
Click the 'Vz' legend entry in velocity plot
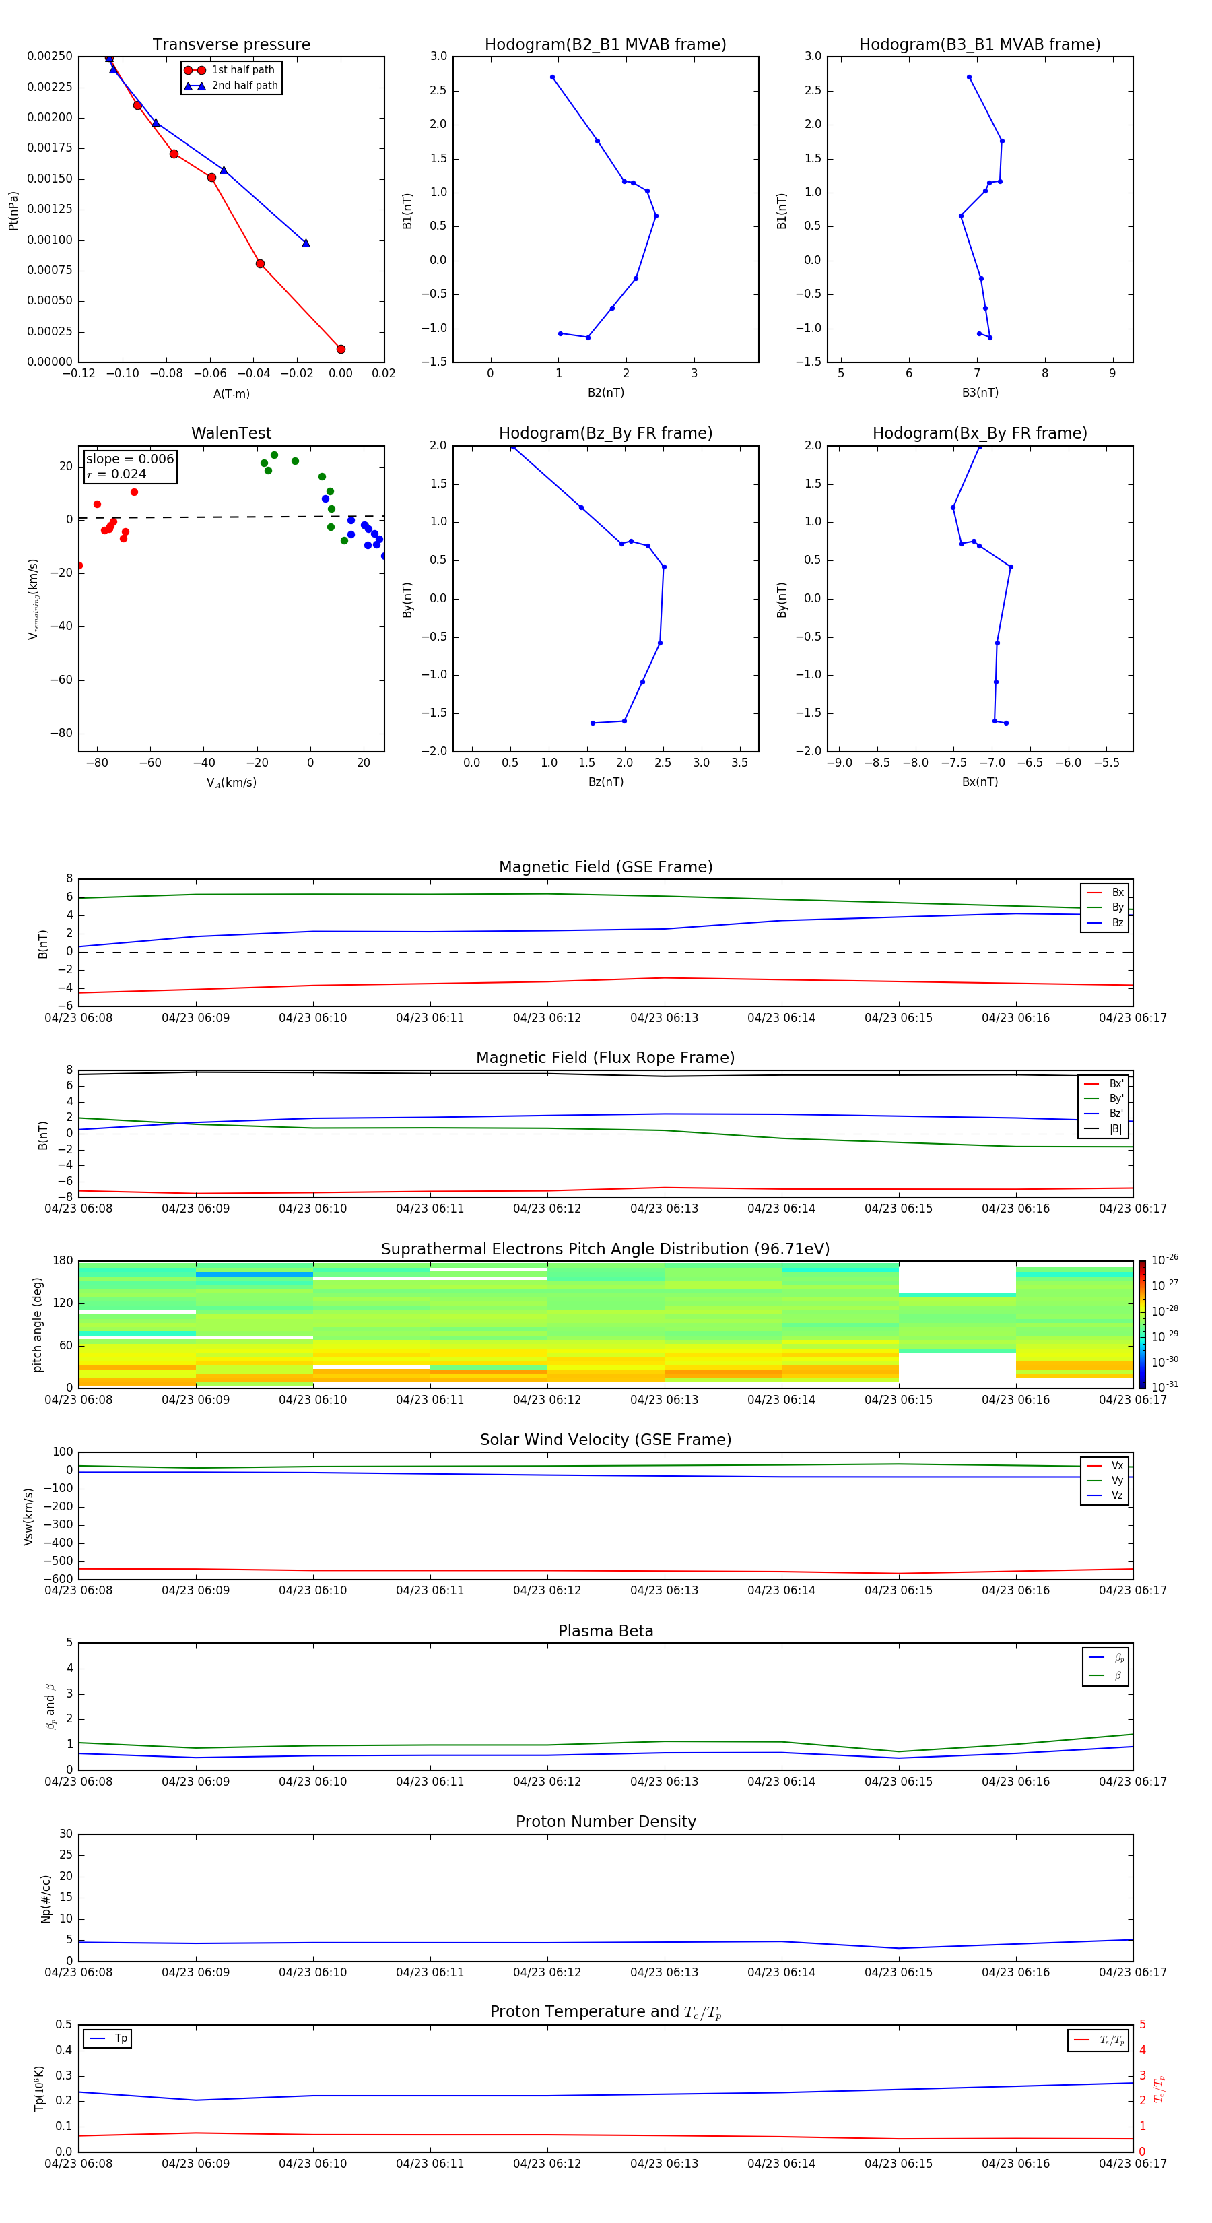click(x=1105, y=1495)
